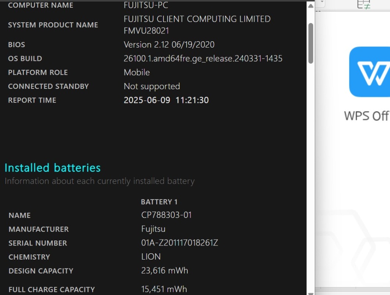
Task: Click the table compare icon with not-equal sign
Action: 363,4
